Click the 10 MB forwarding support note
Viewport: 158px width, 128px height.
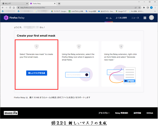tap(52, 97)
